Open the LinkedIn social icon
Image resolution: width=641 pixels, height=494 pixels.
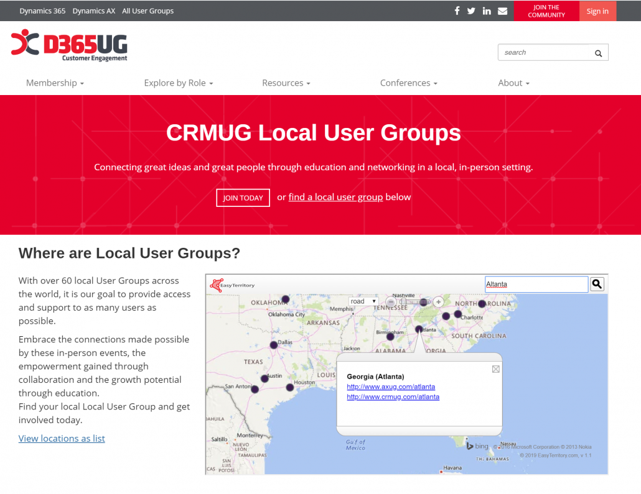[x=487, y=11]
